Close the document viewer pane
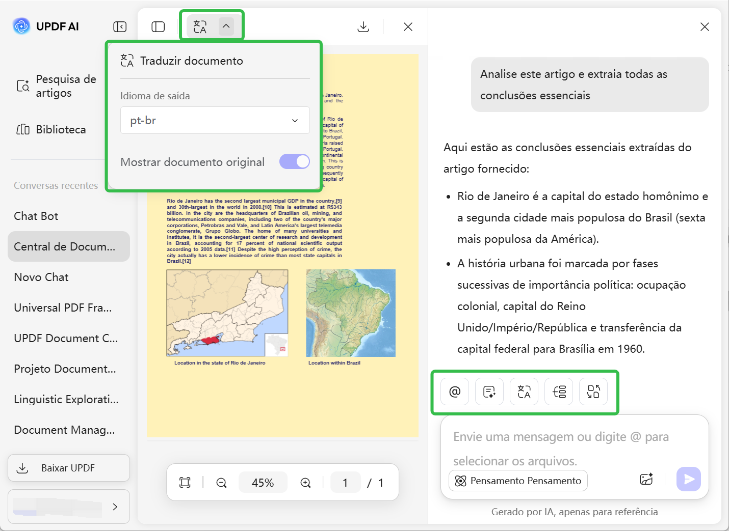Image resolution: width=729 pixels, height=531 pixels. 408,26
